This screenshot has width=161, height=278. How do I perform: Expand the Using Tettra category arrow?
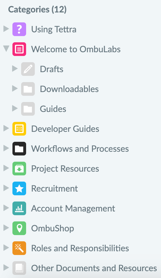tap(6, 29)
